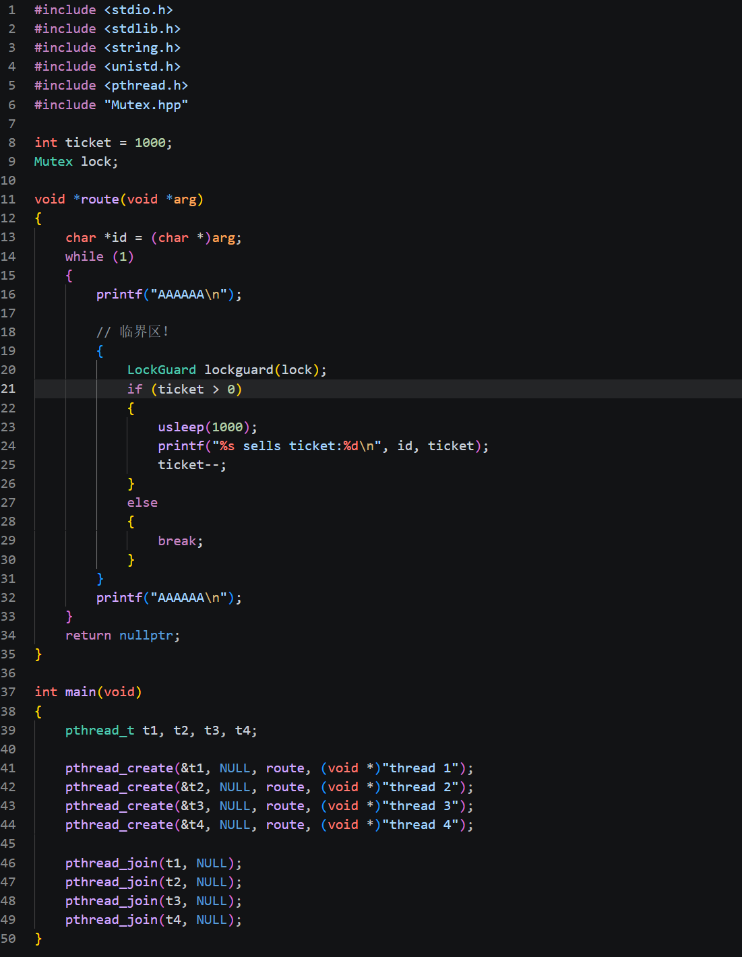
Task: Click 'return nullptr;' statement
Action: (x=123, y=636)
